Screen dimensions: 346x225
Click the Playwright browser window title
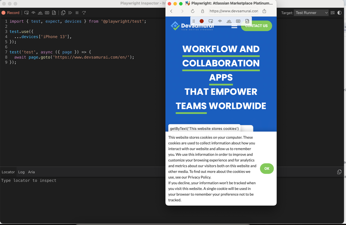click(232, 3)
